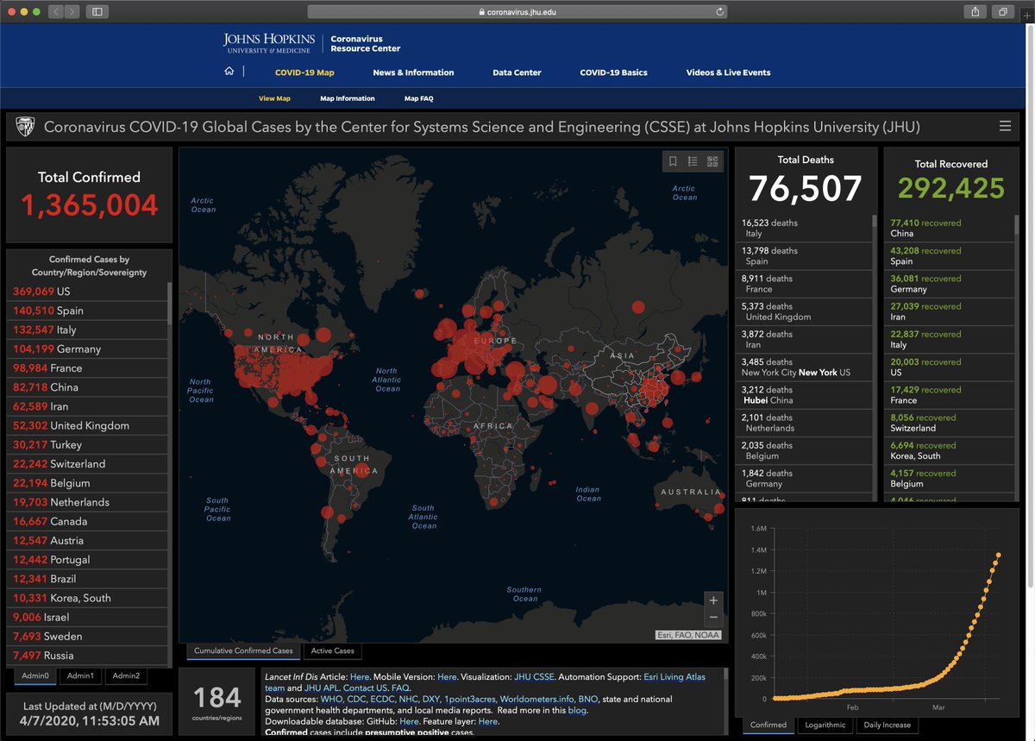Select 16,523 deaths Italy entry
Viewport: 1035px width, 741px height.
tap(803, 228)
